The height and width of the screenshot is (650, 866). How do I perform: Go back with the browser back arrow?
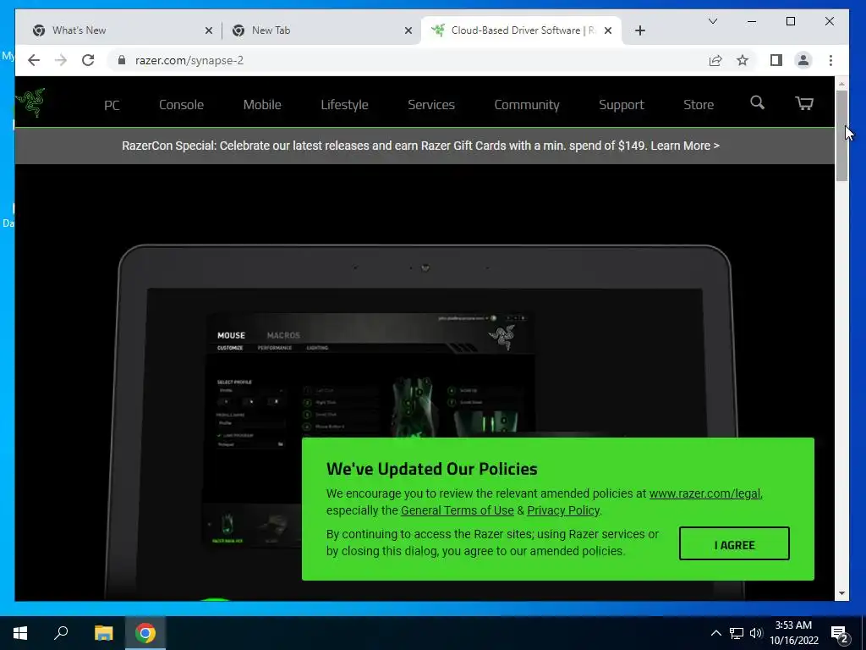tap(34, 60)
